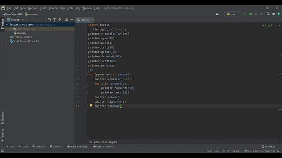Screen dimensions: 282x158
Task: Click the stop process icon
Action: coord(261,14)
